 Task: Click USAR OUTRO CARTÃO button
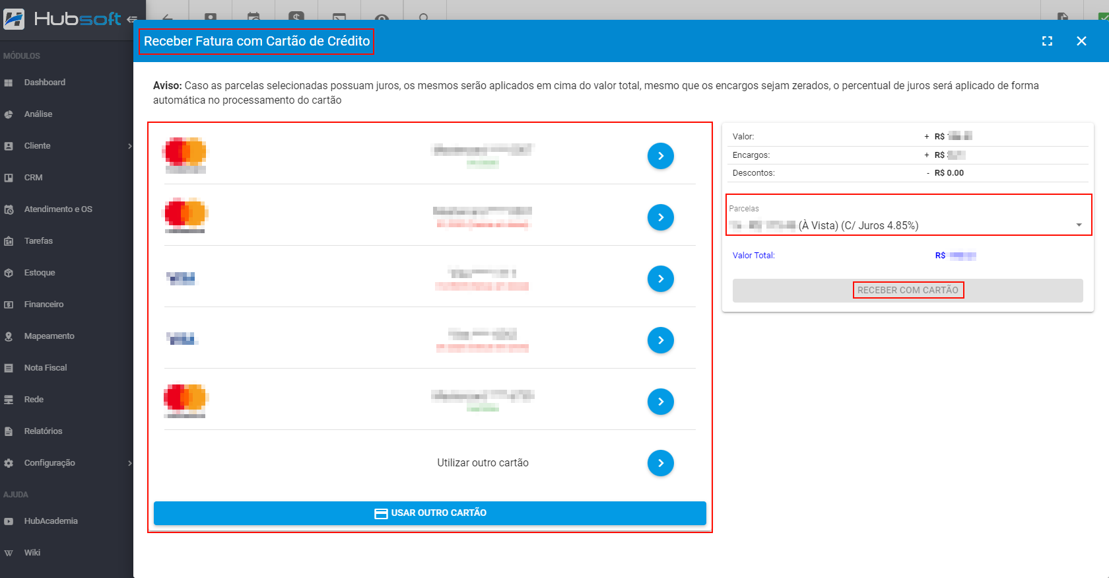click(430, 513)
